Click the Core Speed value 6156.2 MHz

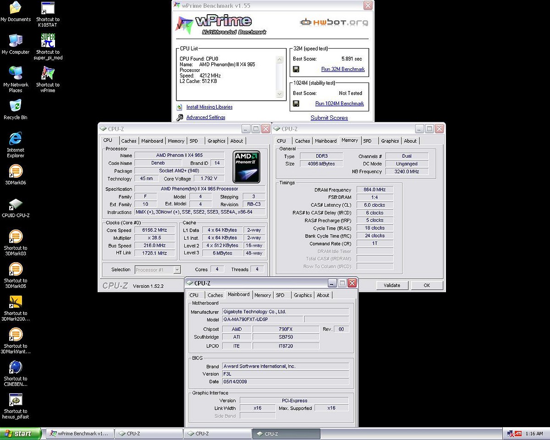(155, 230)
